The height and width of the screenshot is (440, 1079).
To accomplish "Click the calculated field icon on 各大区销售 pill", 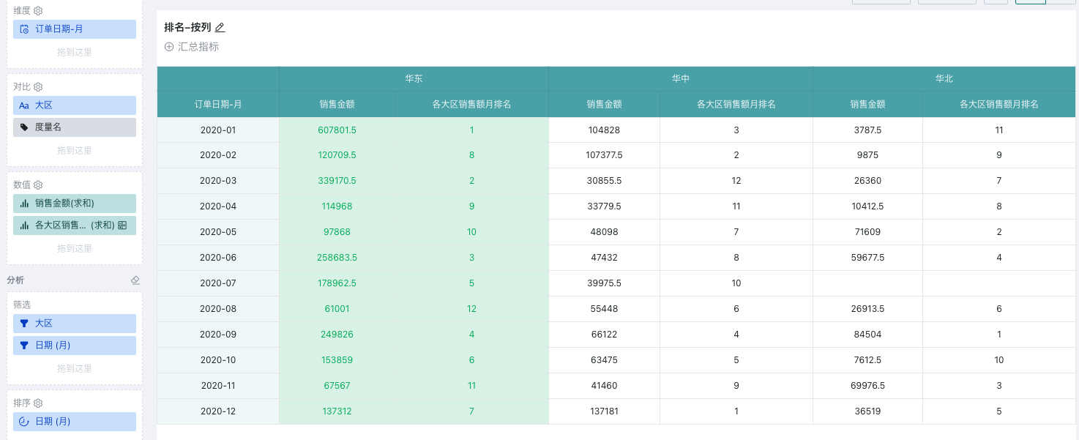I will click(122, 225).
